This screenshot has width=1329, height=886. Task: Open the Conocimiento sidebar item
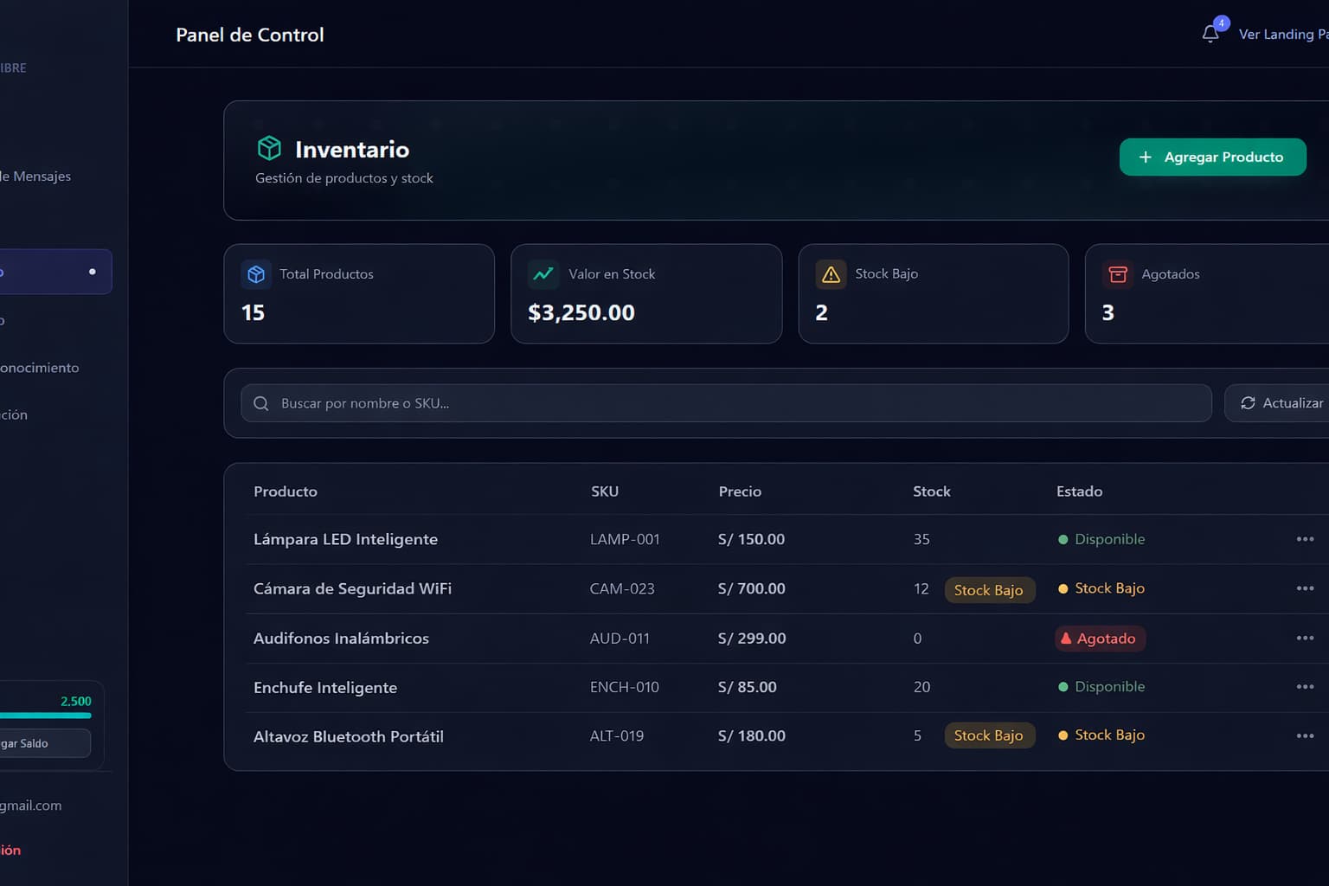(x=39, y=368)
